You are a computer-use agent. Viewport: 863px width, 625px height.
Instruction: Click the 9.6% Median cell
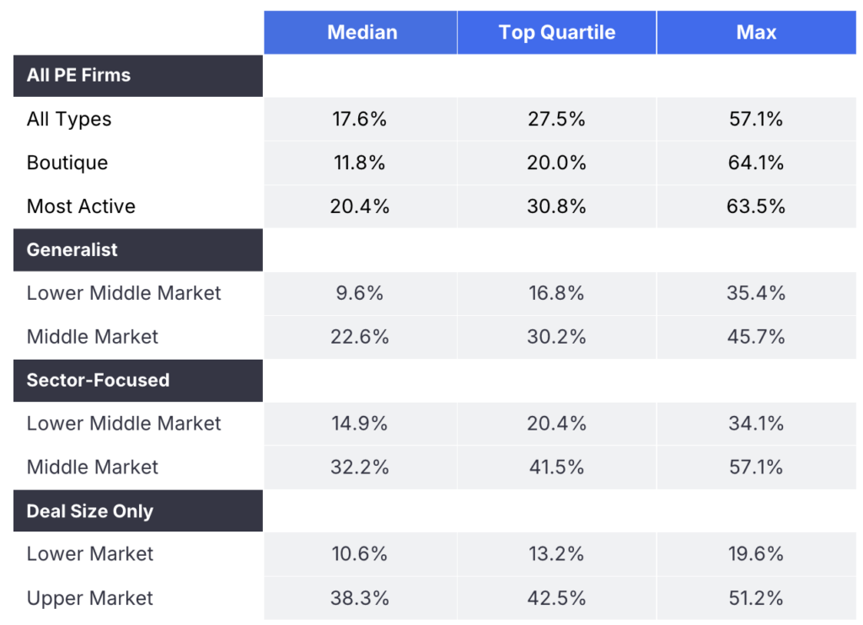point(360,293)
